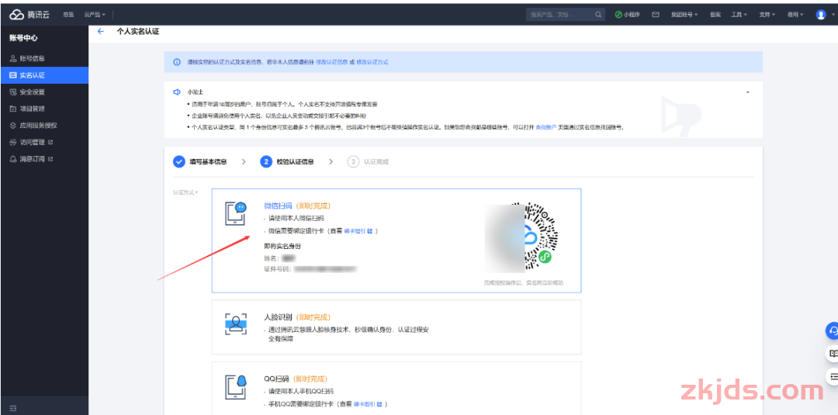
Task: Click the 消息订阅 bell icon in sidebar
Action: pyautogui.click(x=13, y=159)
